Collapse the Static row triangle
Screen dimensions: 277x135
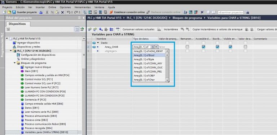click(x=98, y=43)
